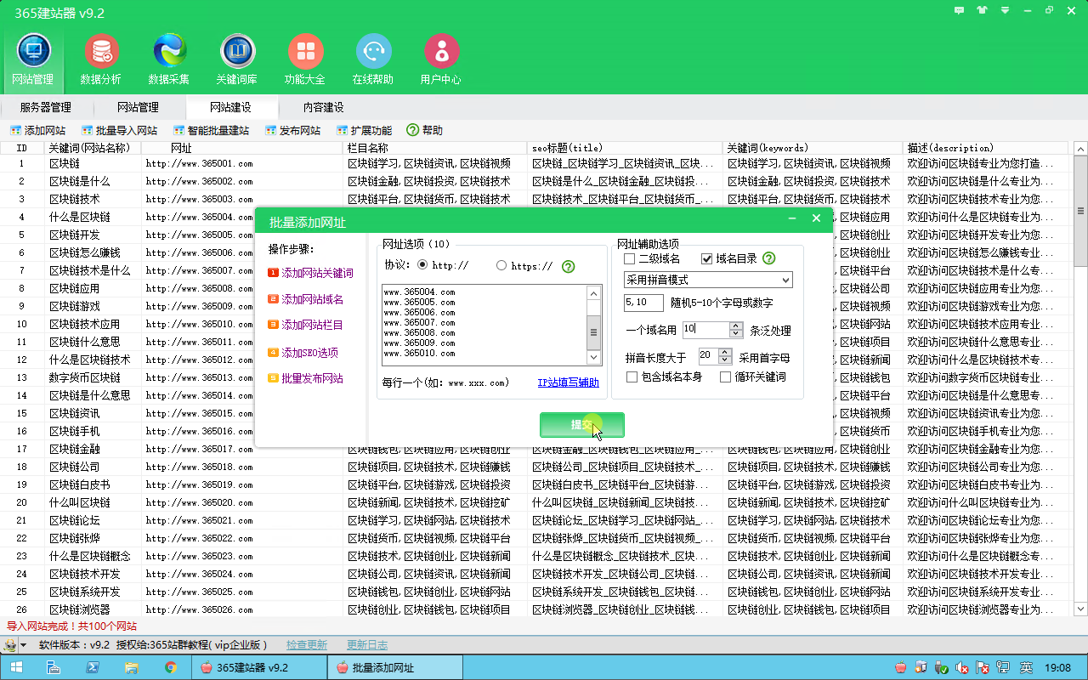
Task: Click the 提交 submit button
Action: click(x=582, y=425)
